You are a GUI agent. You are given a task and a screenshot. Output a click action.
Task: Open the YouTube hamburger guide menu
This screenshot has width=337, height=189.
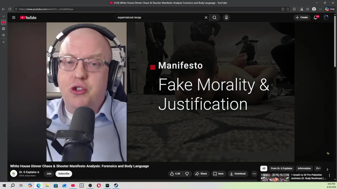pos(14,18)
